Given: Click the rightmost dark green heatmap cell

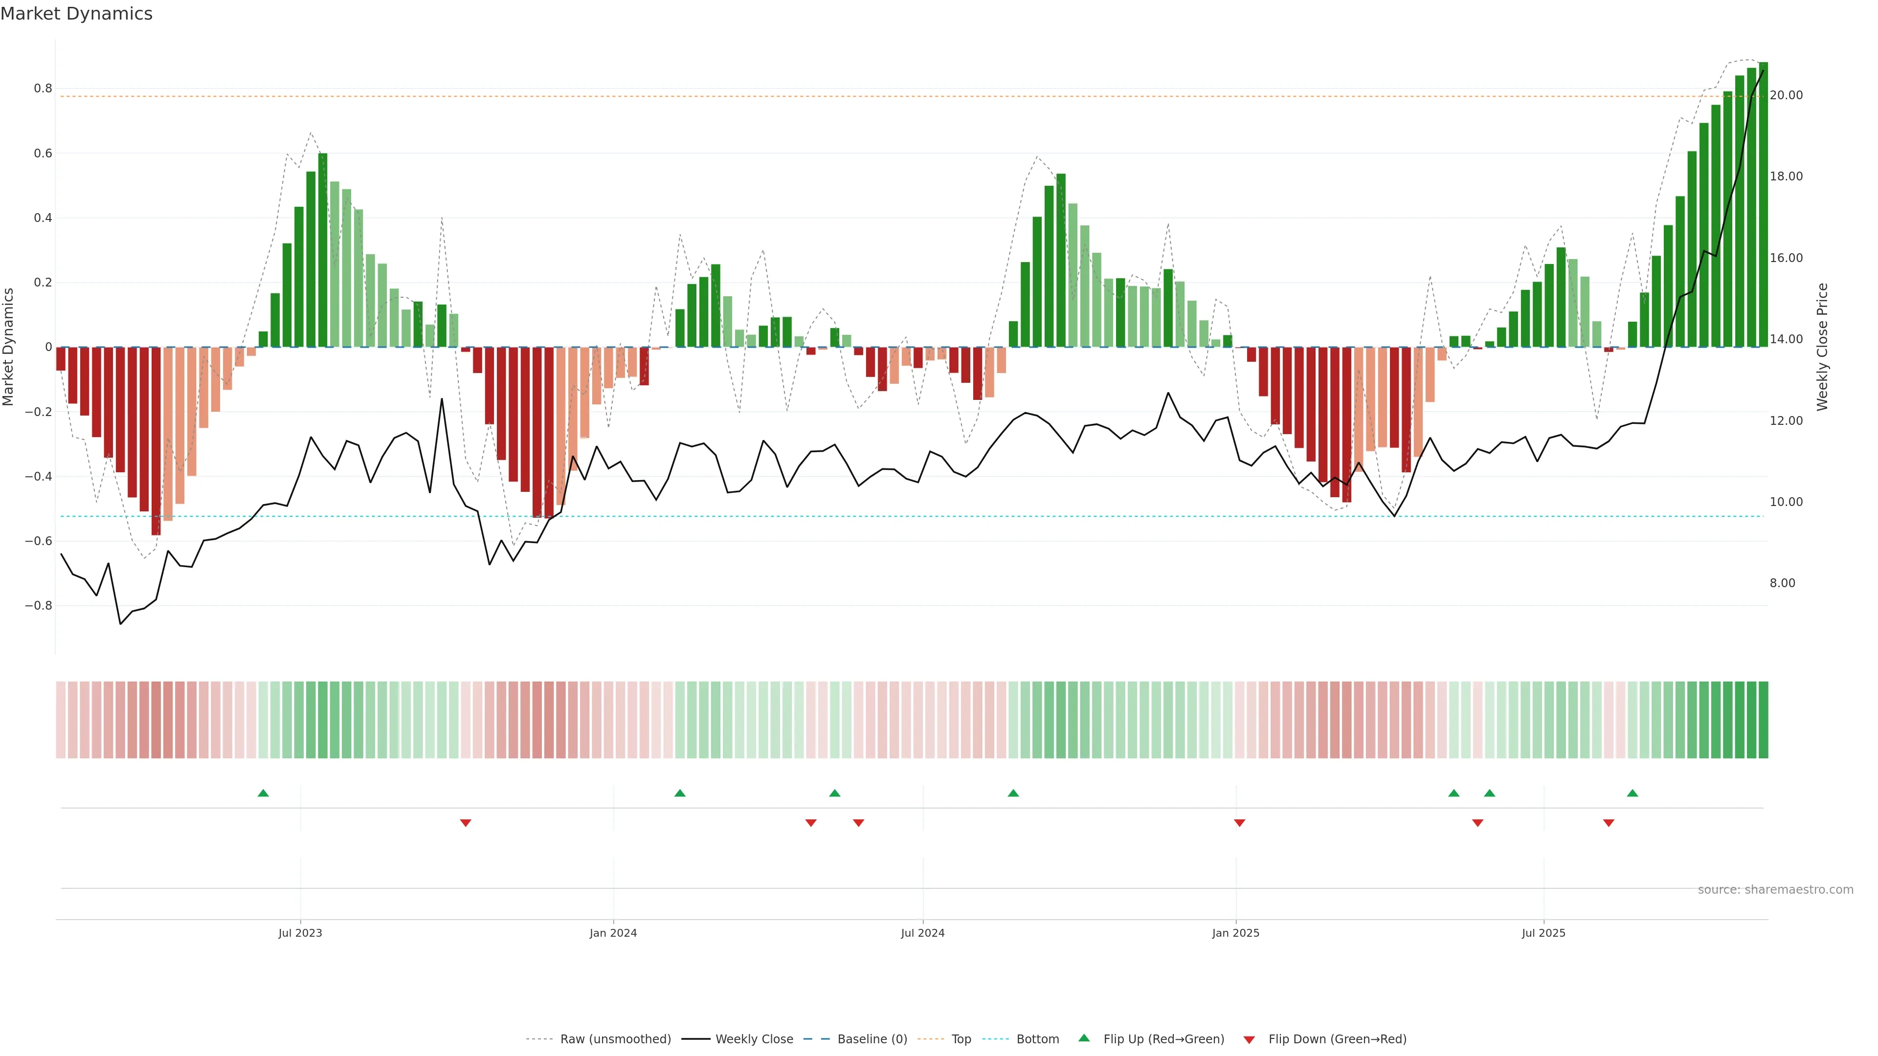Looking at the screenshot, I should click(1763, 719).
